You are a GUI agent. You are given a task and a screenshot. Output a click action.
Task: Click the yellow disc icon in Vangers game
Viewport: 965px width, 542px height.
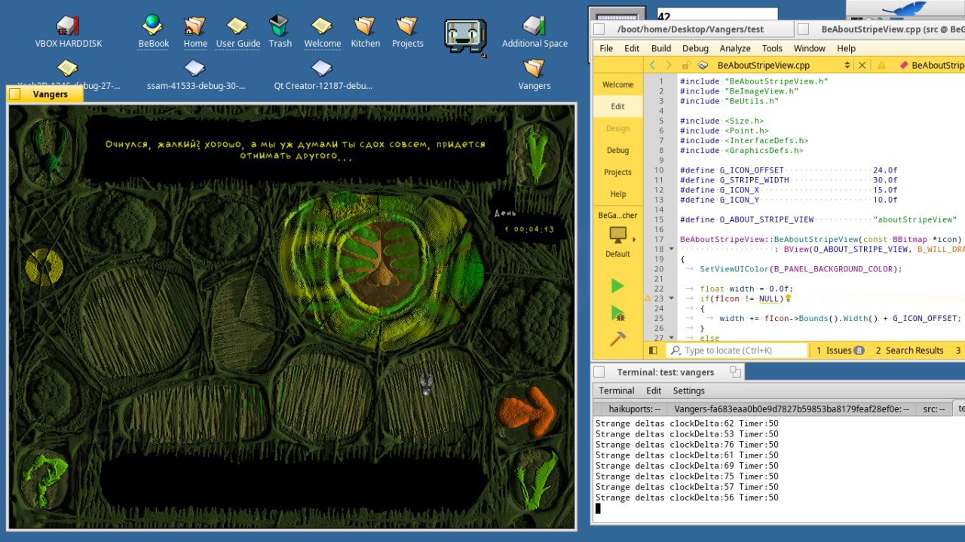(x=44, y=267)
